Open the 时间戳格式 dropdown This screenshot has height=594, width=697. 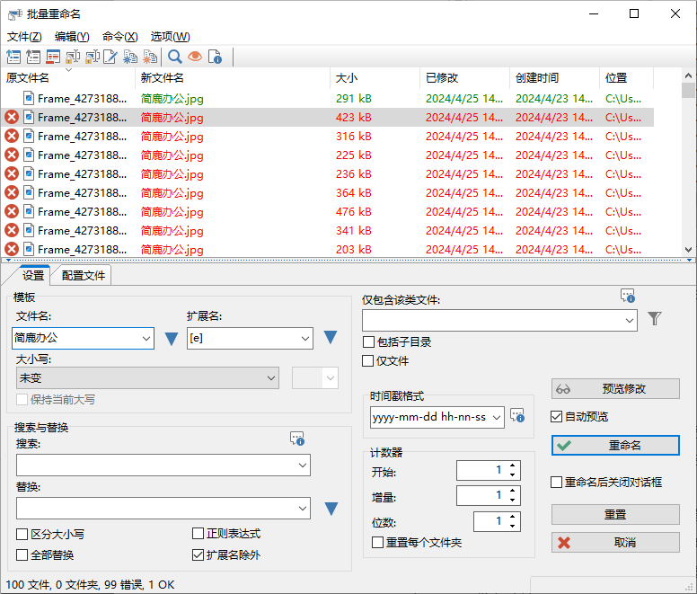click(497, 417)
